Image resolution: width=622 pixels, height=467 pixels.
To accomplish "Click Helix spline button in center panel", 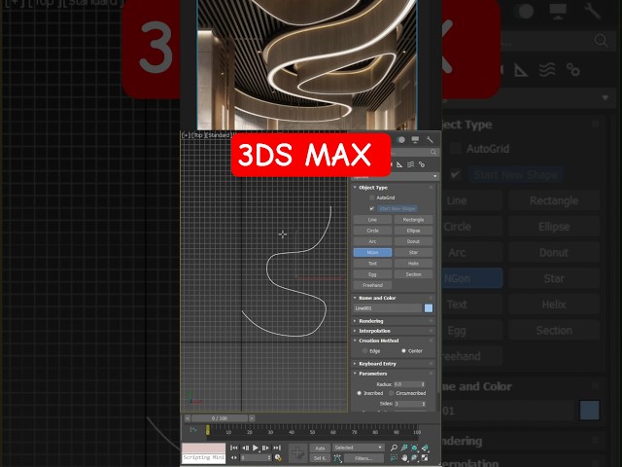I will (x=413, y=264).
